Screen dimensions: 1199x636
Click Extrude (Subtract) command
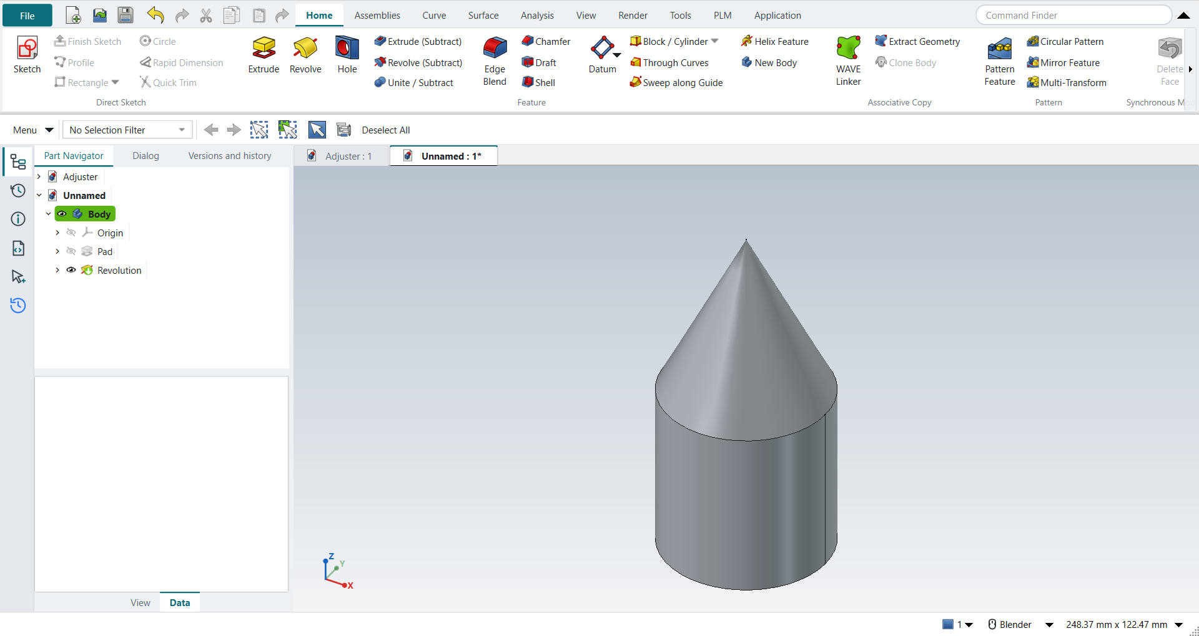tap(418, 41)
